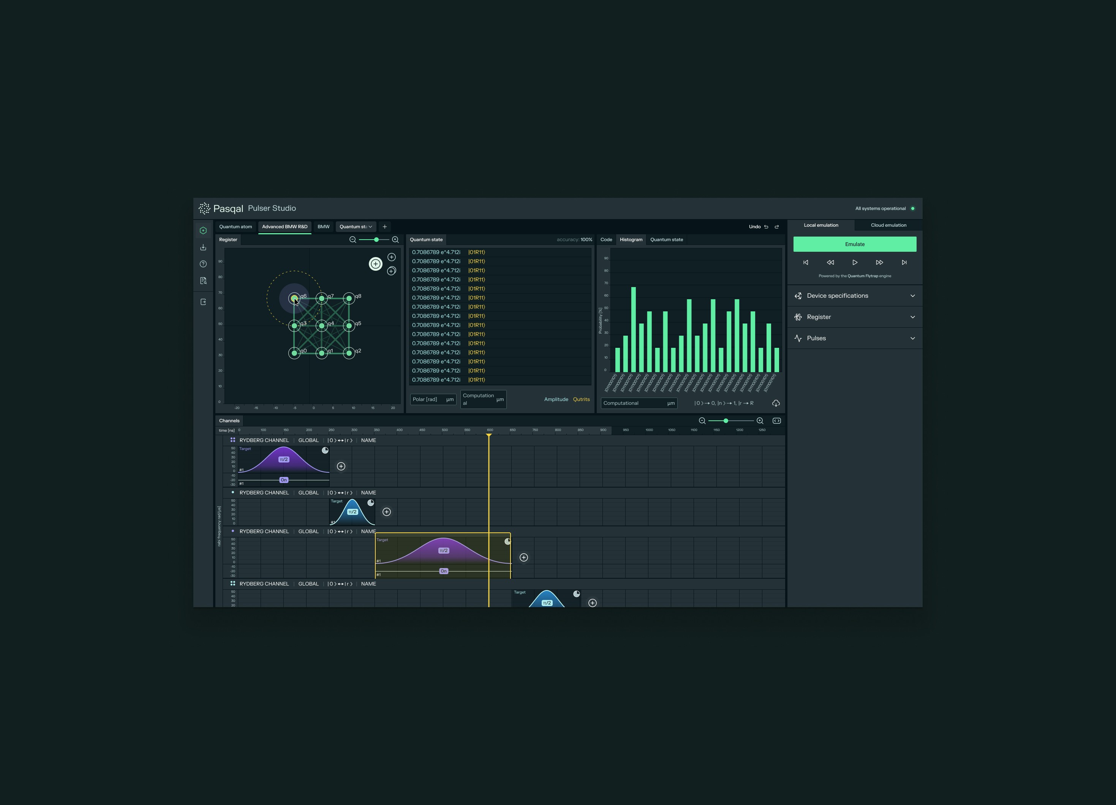The width and height of the screenshot is (1116, 805).
Task: Click the redo arrow next to Undo
Action: (777, 227)
